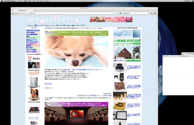Click the PHOTOSHOP777 site title header
Viewport: 194px width, 125px height.
(52, 19)
